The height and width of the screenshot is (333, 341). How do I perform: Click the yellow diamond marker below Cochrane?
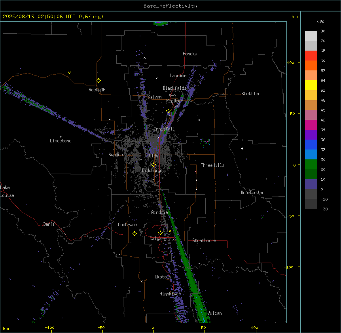(x=135, y=233)
